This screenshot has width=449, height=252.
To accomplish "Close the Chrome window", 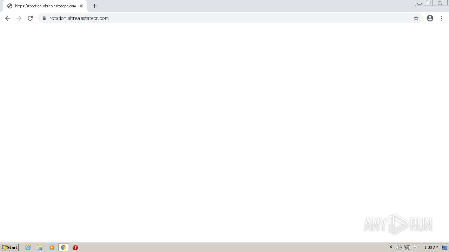I will (x=440, y=3).
